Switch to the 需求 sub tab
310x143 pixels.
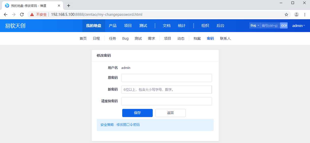(x=151, y=38)
